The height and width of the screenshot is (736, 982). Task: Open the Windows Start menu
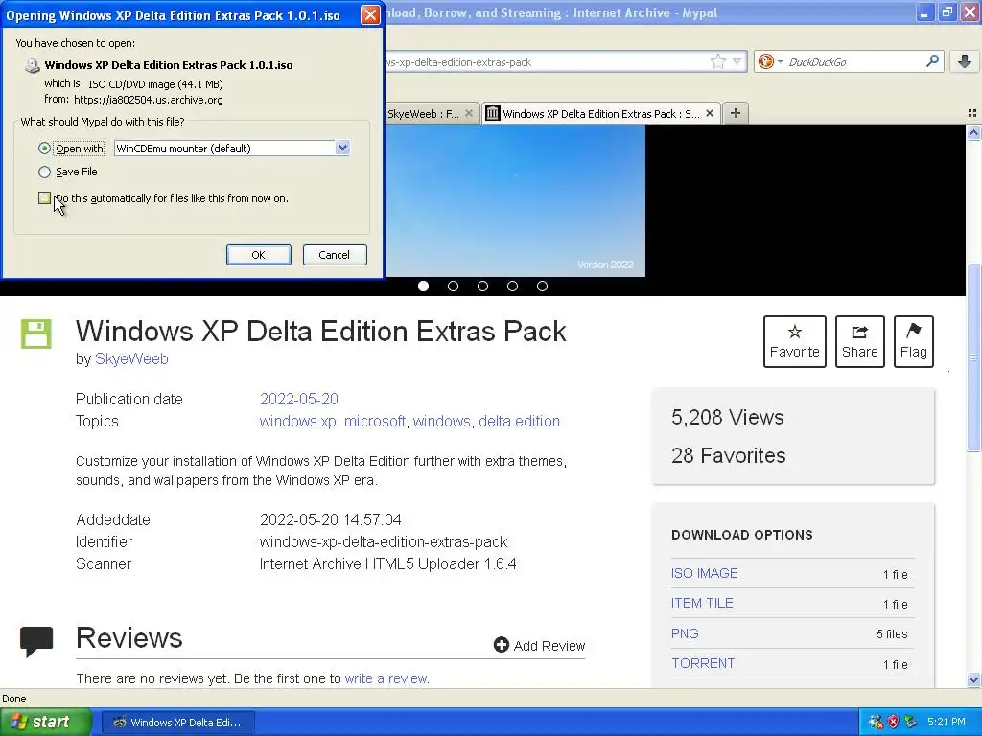pos(46,723)
